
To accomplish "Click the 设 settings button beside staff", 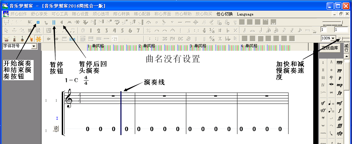I will (56, 128).
